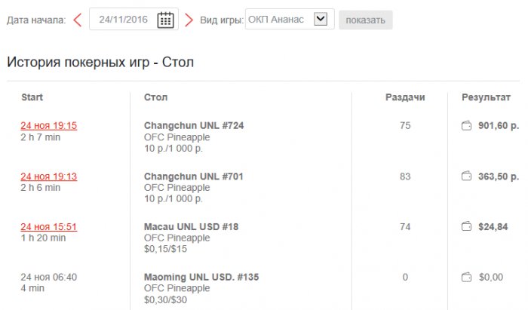Sort by the Стол column header

tap(155, 97)
